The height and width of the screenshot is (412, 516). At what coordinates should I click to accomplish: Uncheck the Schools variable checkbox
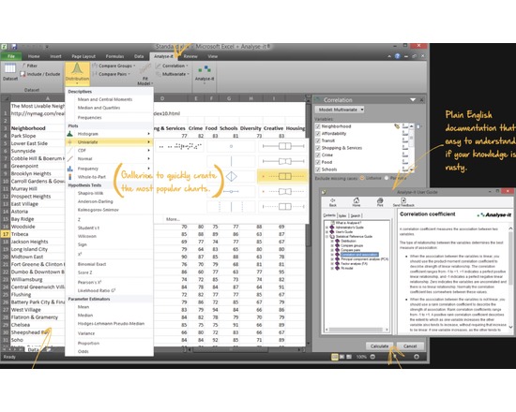(318, 169)
